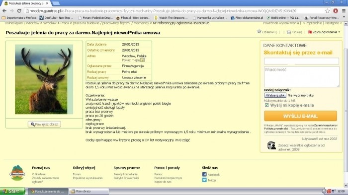Viewport: 348px width, 195px height.
Task: Click the page vertical scrollbar
Action: [x=346, y=104]
